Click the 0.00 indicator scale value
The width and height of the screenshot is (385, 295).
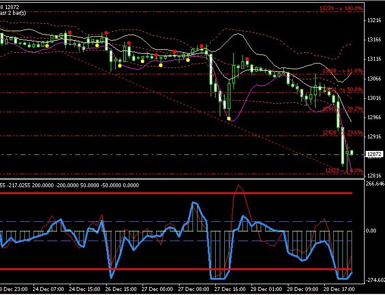click(x=371, y=231)
